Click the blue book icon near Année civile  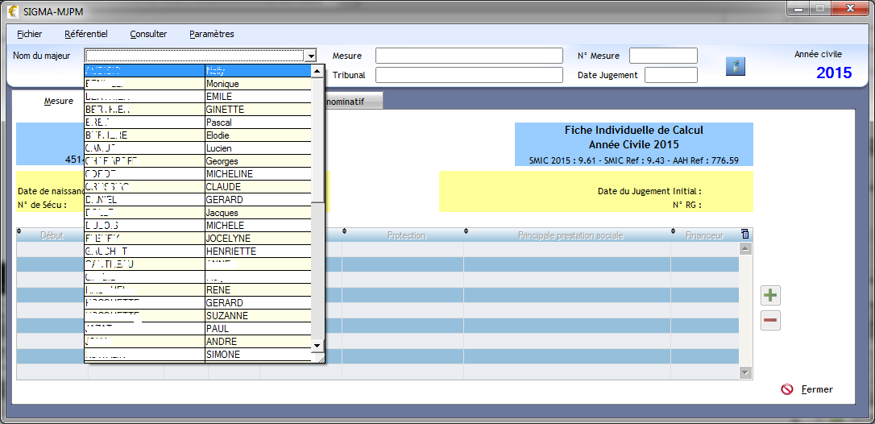pos(735,66)
